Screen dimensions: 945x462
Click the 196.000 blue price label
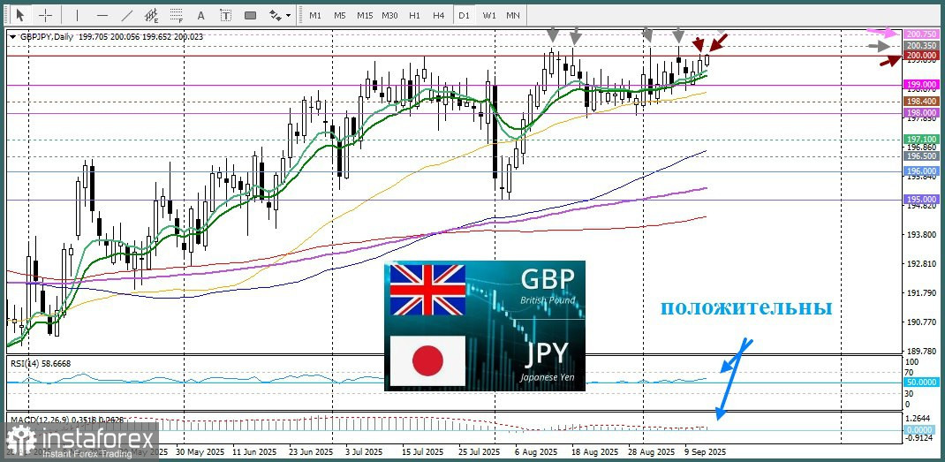(x=921, y=171)
